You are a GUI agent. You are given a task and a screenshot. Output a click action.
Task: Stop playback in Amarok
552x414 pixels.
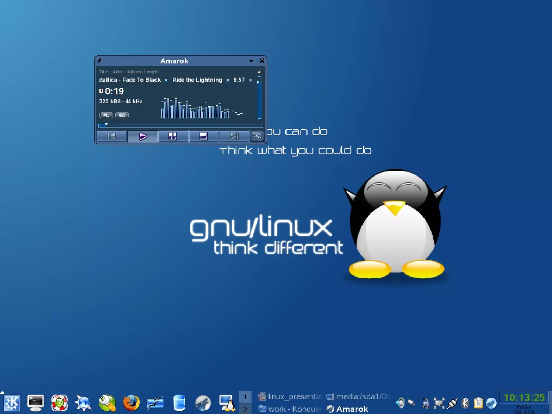[x=203, y=136]
